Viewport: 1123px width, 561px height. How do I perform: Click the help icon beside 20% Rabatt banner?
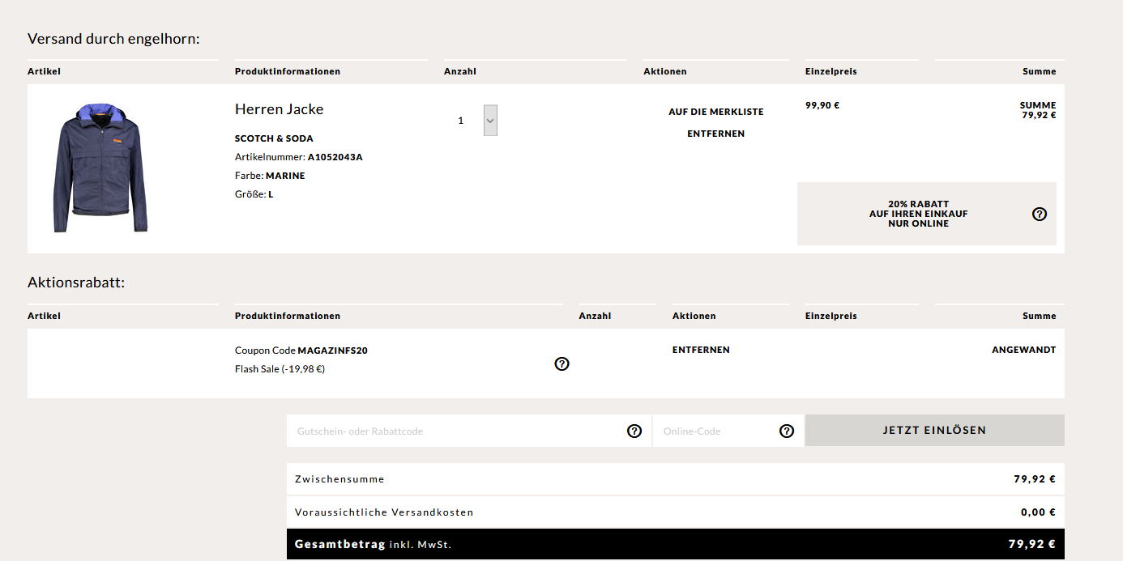point(1040,214)
